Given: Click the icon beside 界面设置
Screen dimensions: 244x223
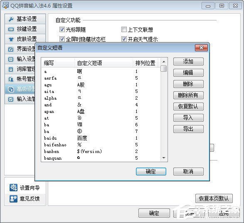Looking at the screenshot, I should coord(11,49).
